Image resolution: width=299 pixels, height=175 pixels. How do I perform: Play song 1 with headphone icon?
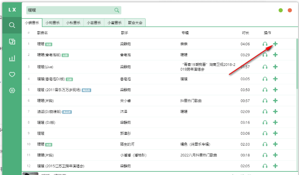click(265, 44)
